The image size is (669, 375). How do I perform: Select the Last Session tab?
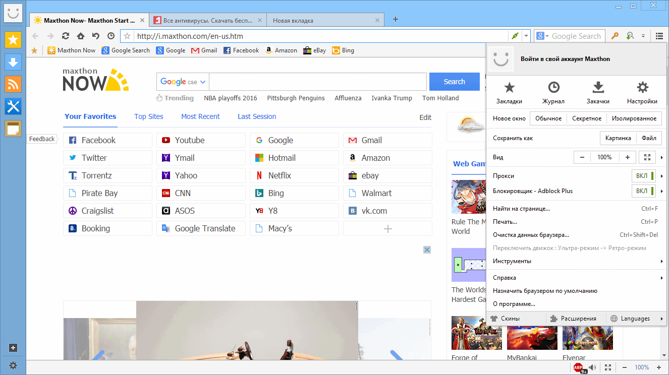[257, 116]
